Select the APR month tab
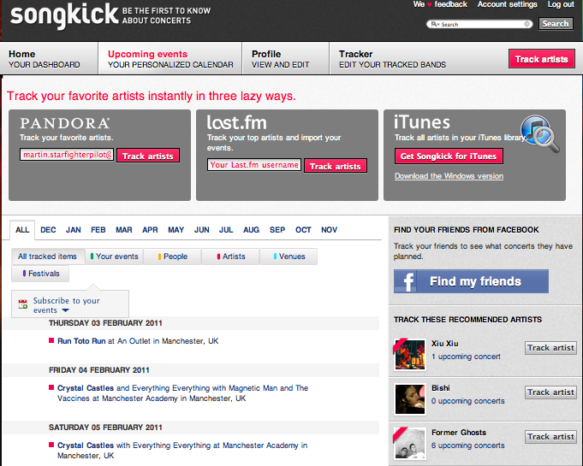This screenshot has height=466, width=583. pos(150,230)
